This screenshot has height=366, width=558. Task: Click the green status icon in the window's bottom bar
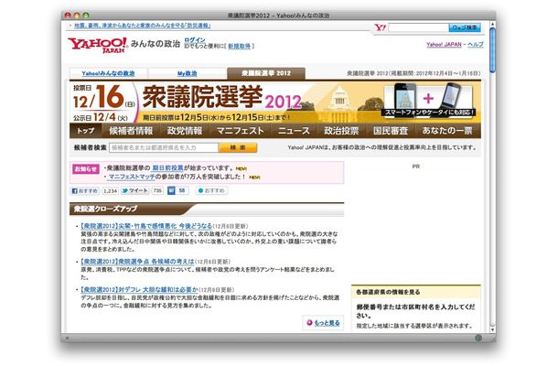click(x=478, y=338)
